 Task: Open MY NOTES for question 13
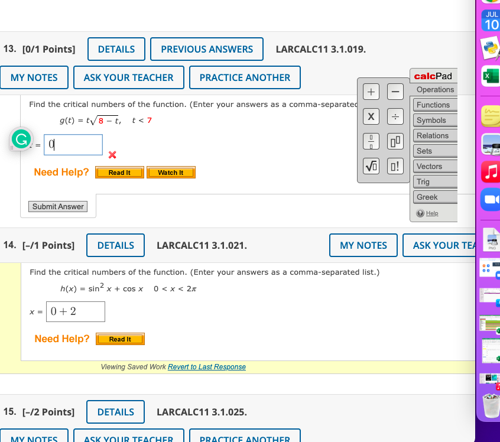(34, 77)
